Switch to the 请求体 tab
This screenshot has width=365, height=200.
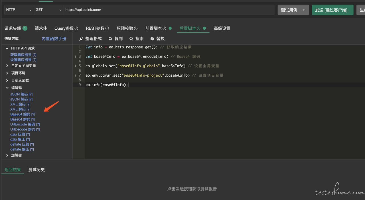coord(41,28)
